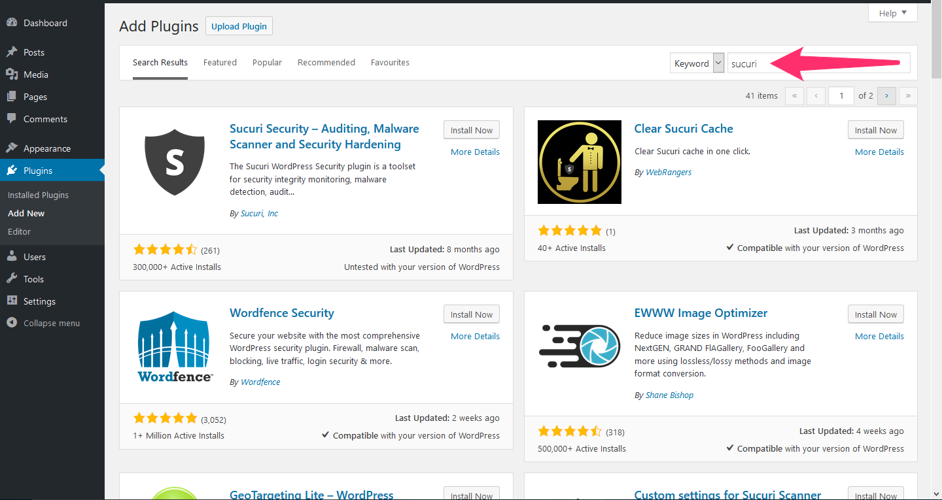Open the Users section icon

(x=14, y=256)
